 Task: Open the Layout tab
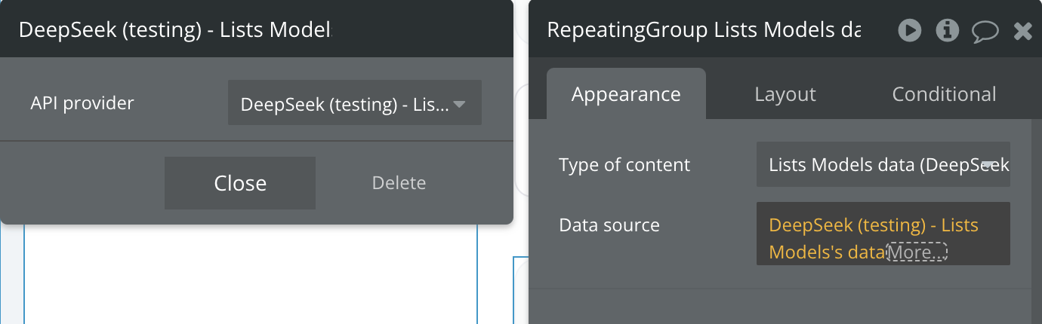[785, 94]
